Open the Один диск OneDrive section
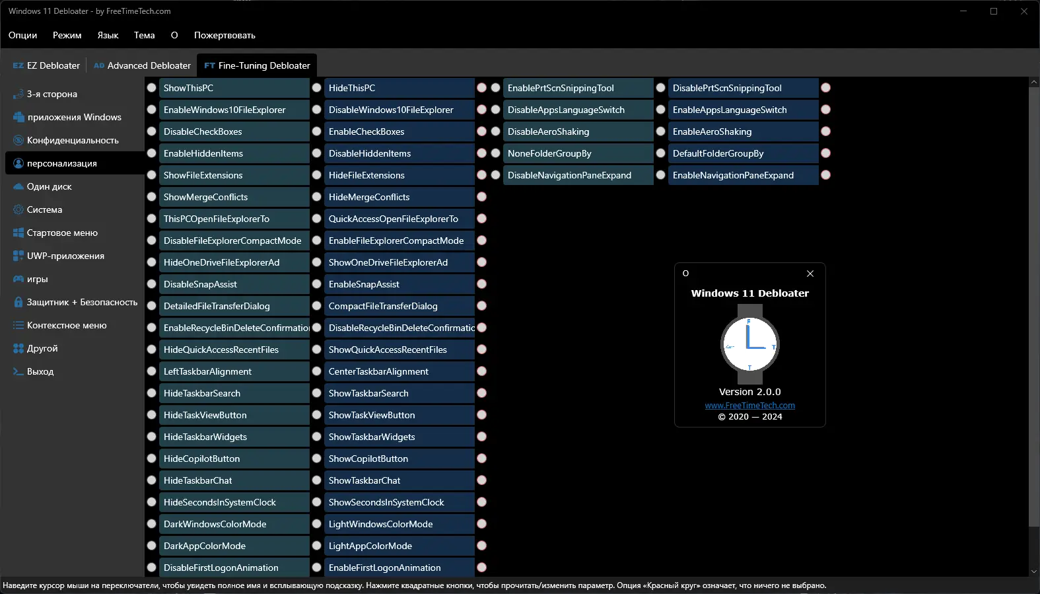The height and width of the screenshot is (594, 1040). (74, 186)
